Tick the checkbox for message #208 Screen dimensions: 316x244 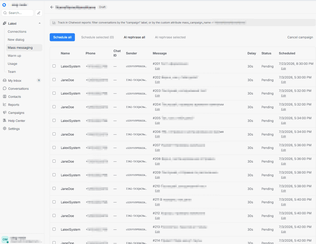[x=54, y=161]
